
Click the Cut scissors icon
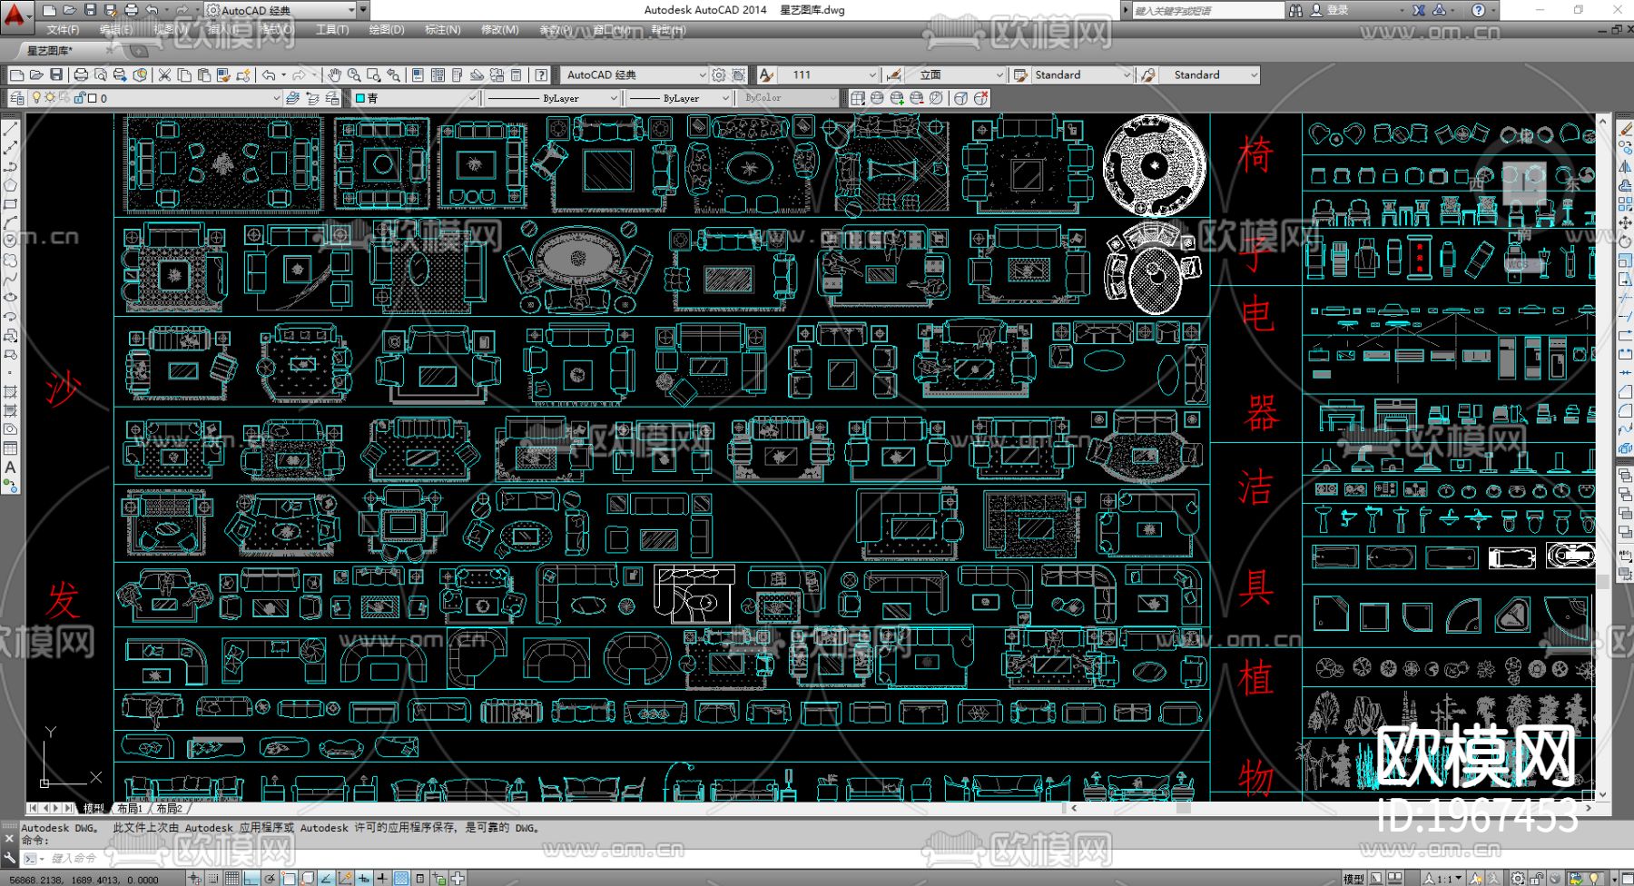point(164,75)
